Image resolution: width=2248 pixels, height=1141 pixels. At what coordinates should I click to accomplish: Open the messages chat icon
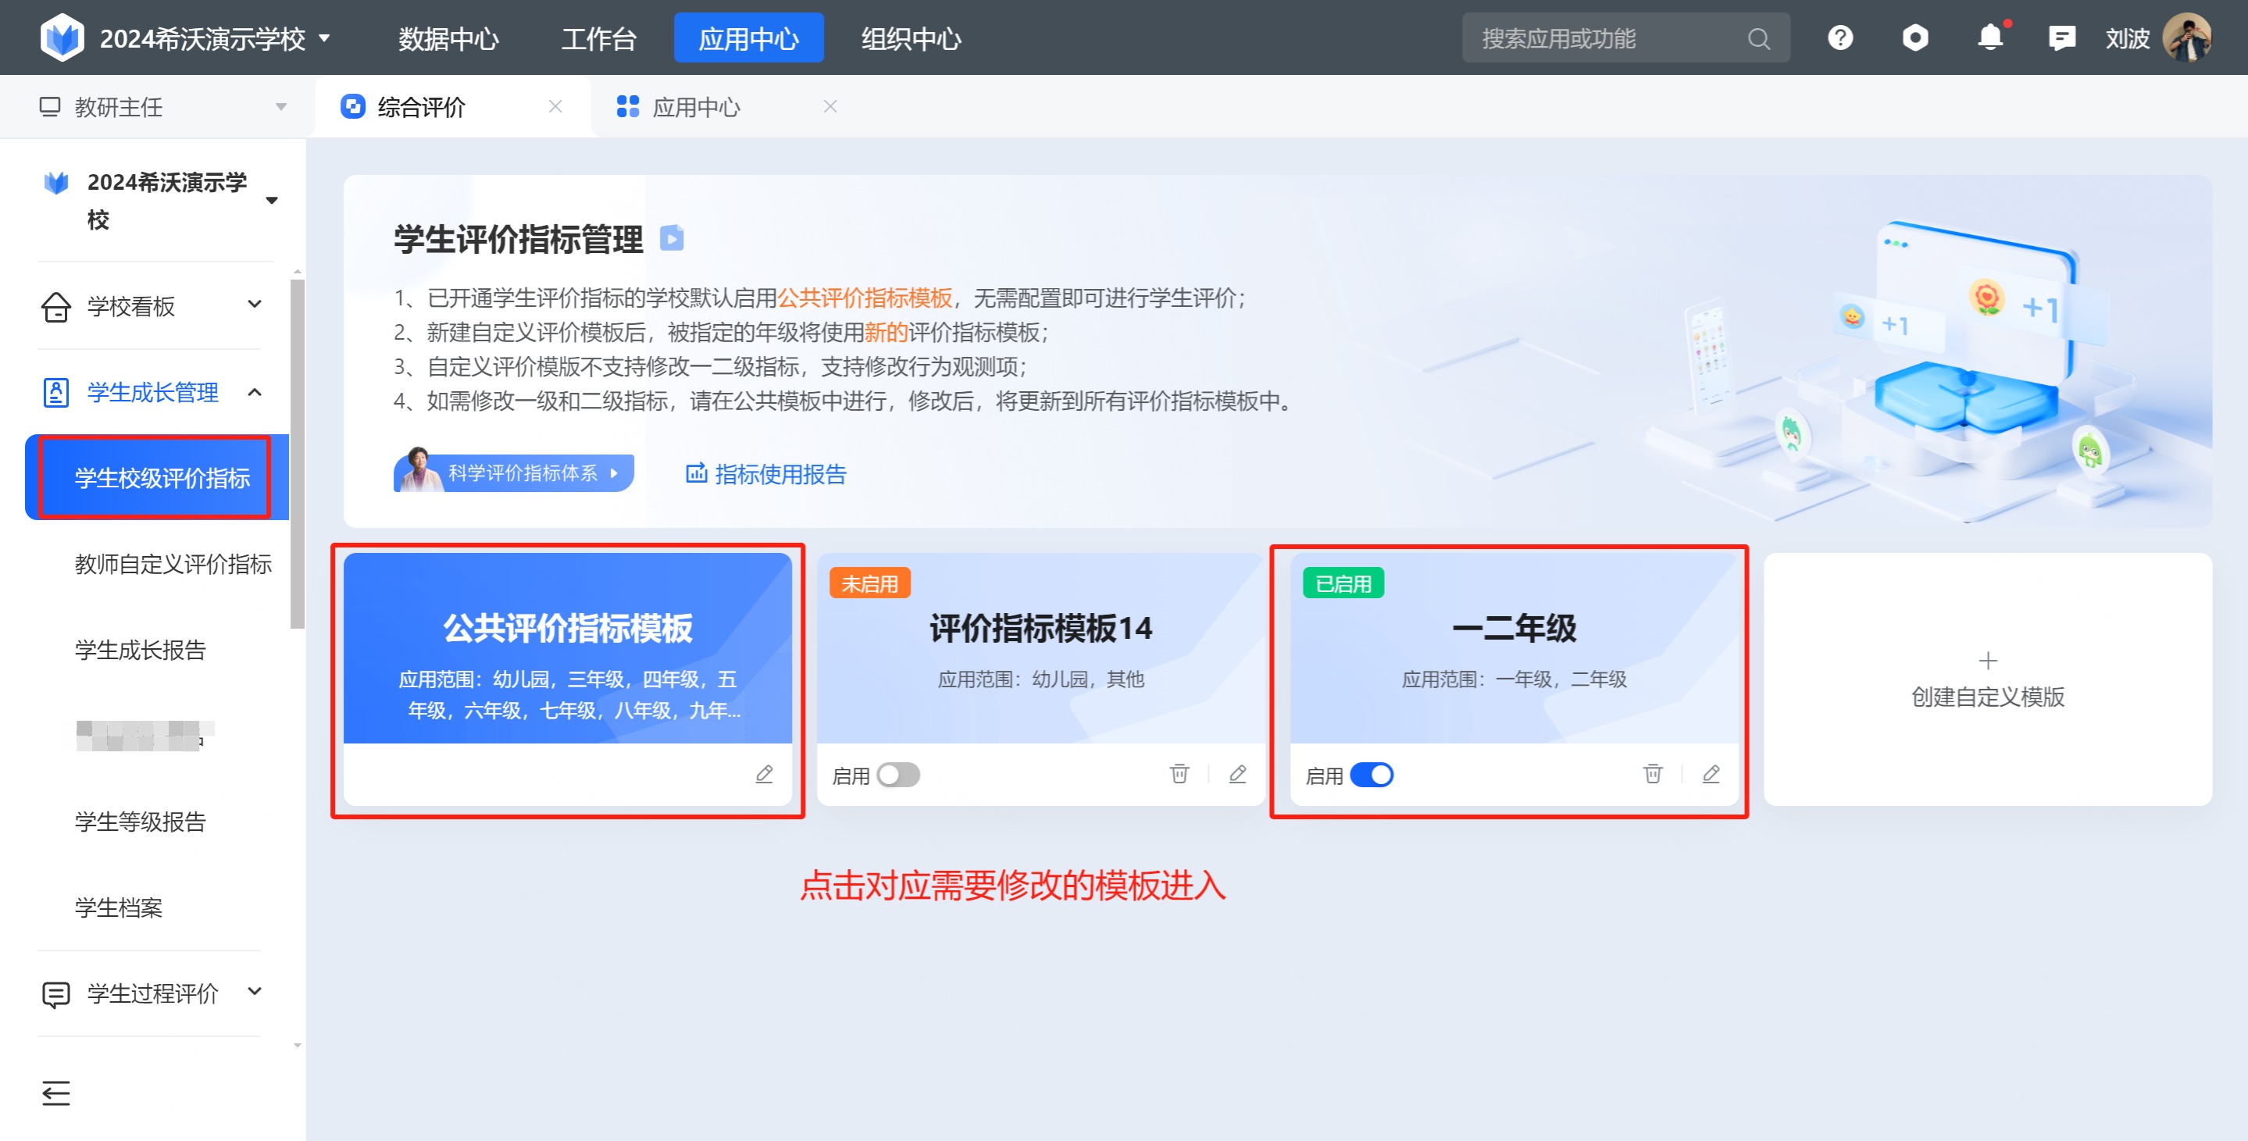(2061, 38)
